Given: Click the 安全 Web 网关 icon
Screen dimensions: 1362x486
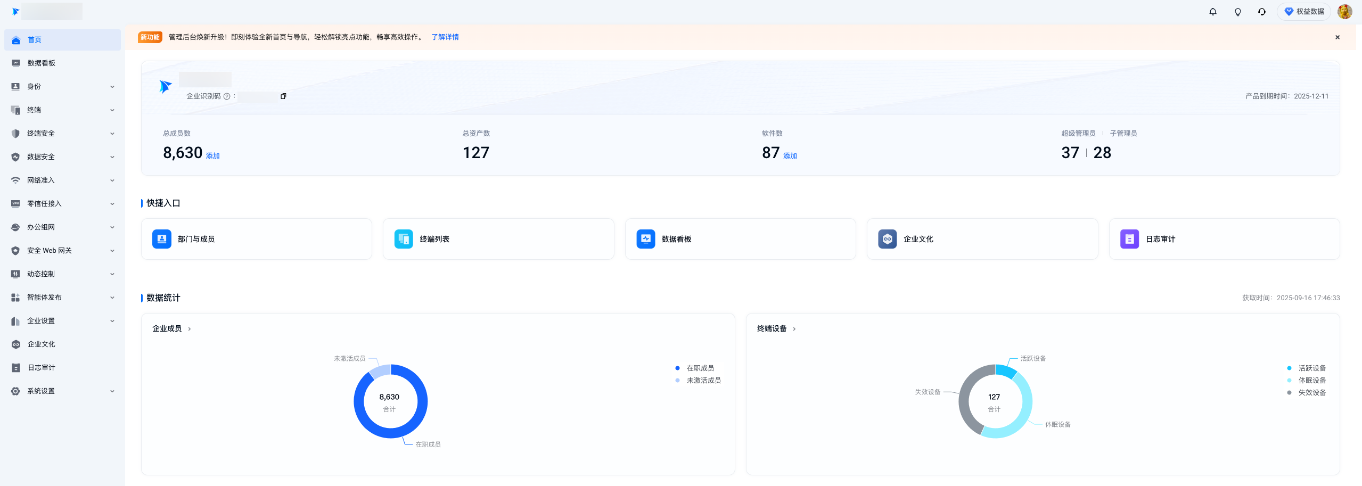Looking at the screenshot, I should click(x=16, y=251).
